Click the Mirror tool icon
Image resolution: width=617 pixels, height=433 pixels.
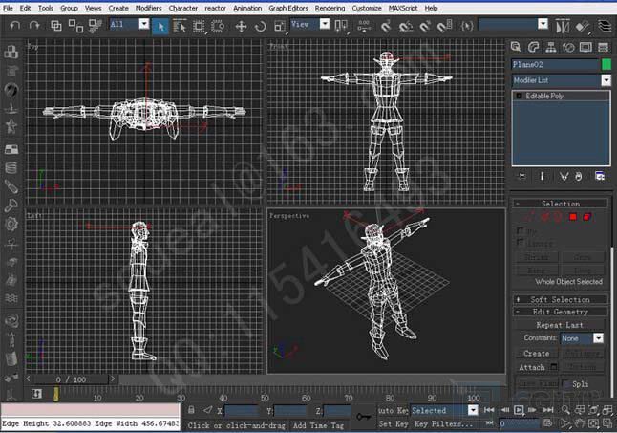click(x=563, y=27)
